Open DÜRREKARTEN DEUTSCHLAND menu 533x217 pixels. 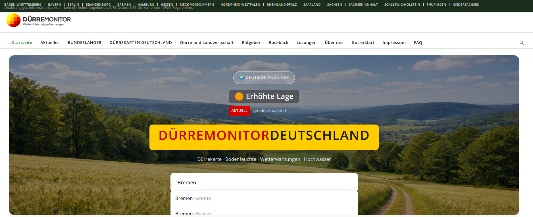(x=141, y=43)
